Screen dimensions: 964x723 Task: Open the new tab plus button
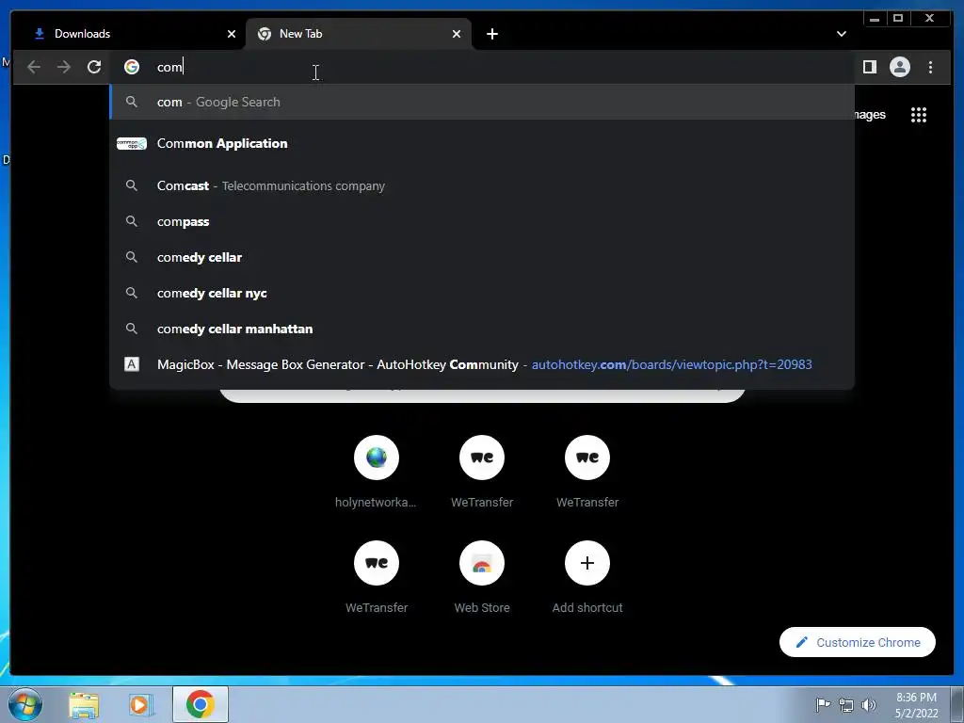[x=492, y=34]
